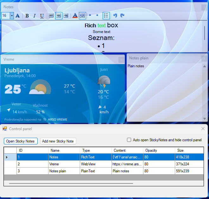Click Open Sticky Notes button
Screen dimensions: 209x199
coord(21,141)
